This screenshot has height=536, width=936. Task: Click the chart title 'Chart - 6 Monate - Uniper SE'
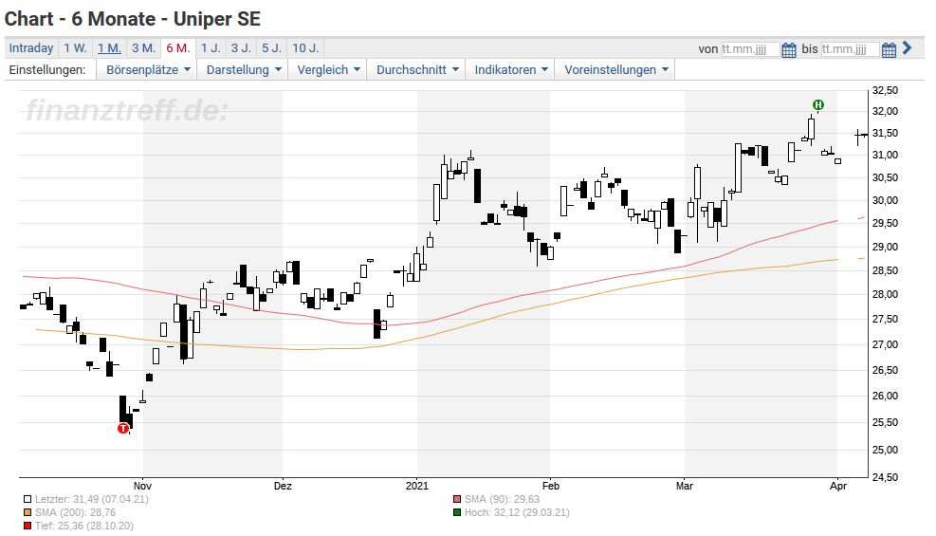pos(133,19)
